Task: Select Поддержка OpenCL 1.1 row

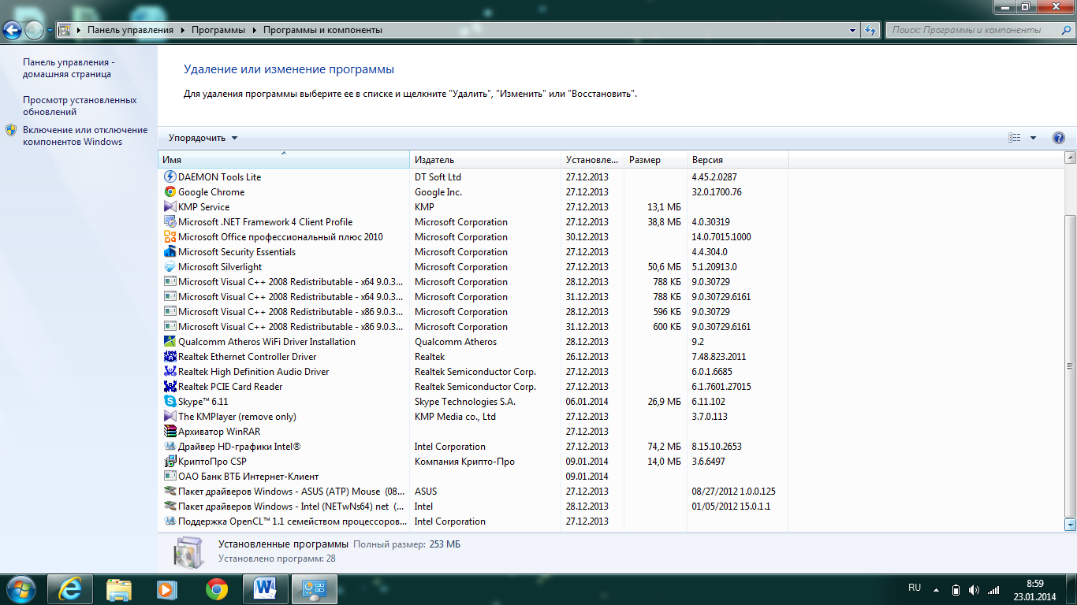Action: [473, 521]
